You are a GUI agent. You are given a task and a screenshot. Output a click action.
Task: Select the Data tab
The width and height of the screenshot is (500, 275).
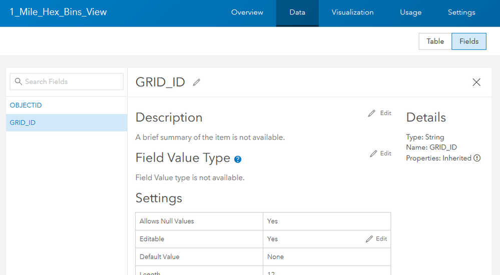point(297,12)
